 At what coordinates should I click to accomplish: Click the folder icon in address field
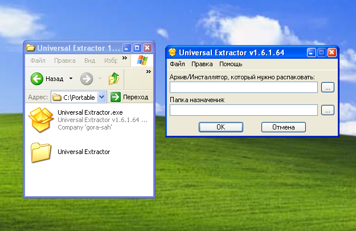coord(57,98)
